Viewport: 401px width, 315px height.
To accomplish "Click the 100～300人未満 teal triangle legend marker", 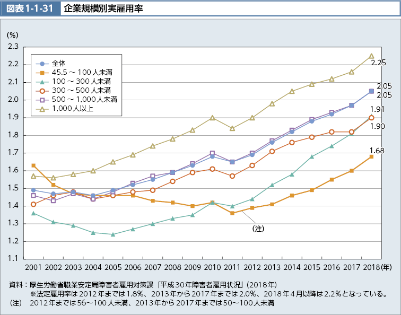I will point(42,81).
